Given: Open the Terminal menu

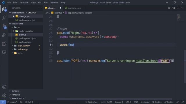Looking at the screenshot, I should [54, 3].
